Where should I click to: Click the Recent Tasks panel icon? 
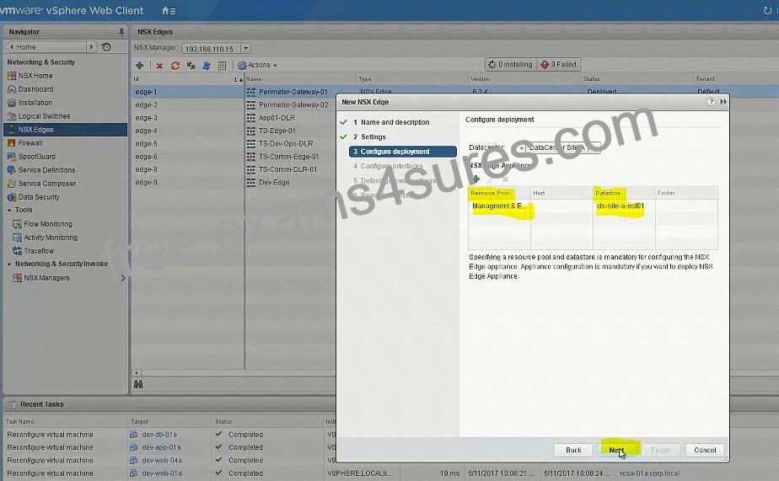[x=13, y=404]
